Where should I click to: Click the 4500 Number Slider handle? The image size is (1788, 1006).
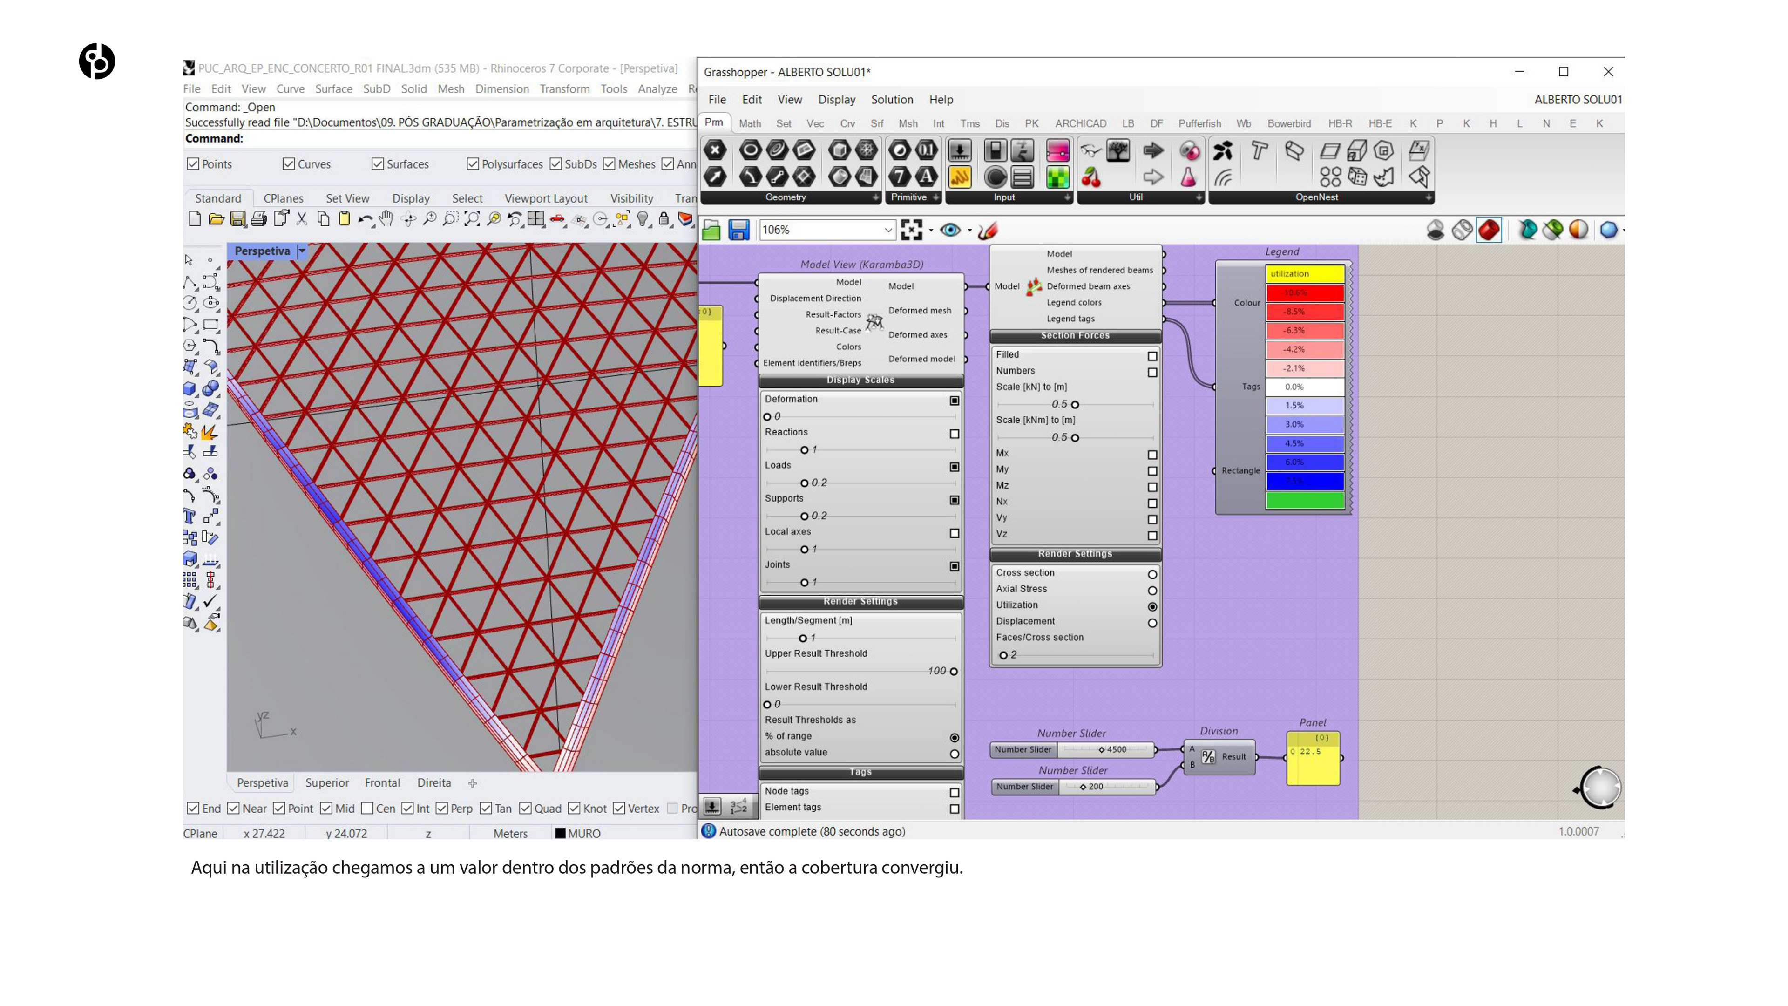point(1102,750)
